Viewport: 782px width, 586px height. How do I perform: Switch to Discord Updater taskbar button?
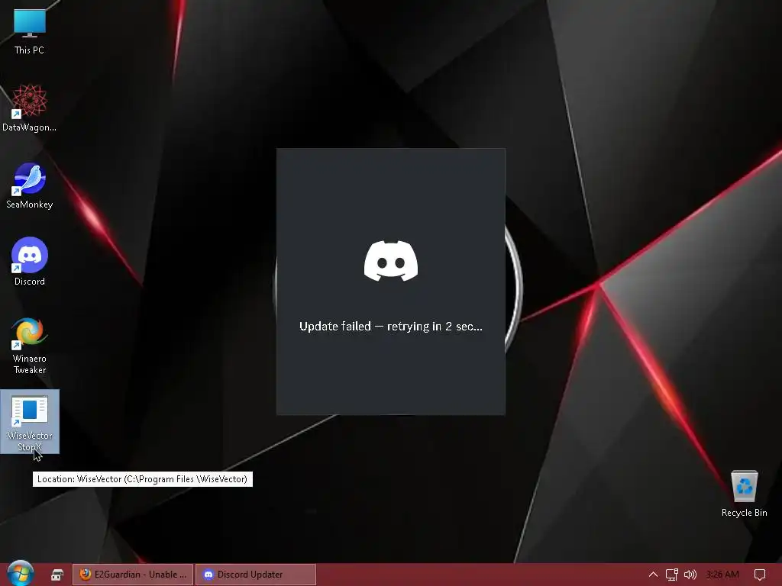click(256, 575)
